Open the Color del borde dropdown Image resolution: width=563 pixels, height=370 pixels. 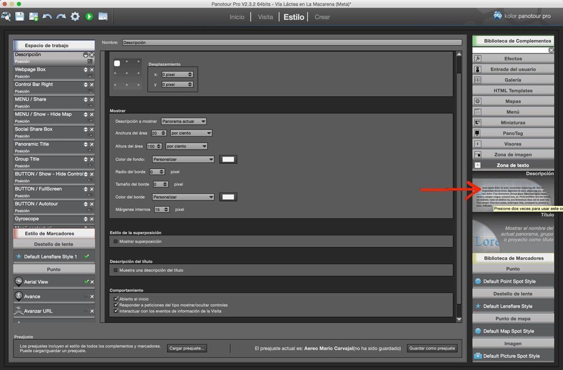click(183, 197)
